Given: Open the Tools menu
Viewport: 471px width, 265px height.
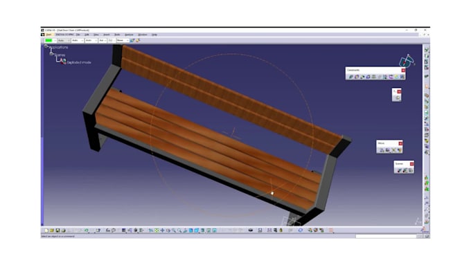Looking at the screenshot, I should point(117,35).
